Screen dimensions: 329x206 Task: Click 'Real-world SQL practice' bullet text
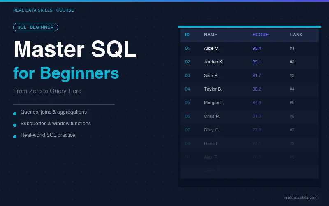48,135
